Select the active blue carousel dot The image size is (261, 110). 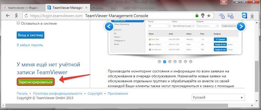[x=165, y=62]
